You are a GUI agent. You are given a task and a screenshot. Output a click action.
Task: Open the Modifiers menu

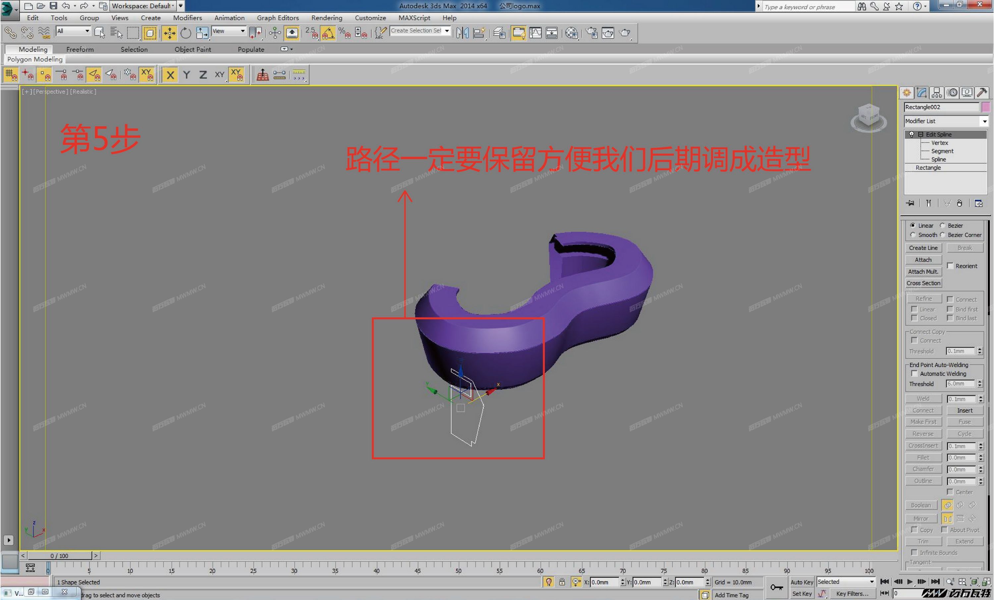click(188, 18)
